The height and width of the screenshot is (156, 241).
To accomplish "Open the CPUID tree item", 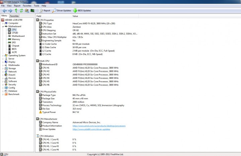I will (13, 33).
